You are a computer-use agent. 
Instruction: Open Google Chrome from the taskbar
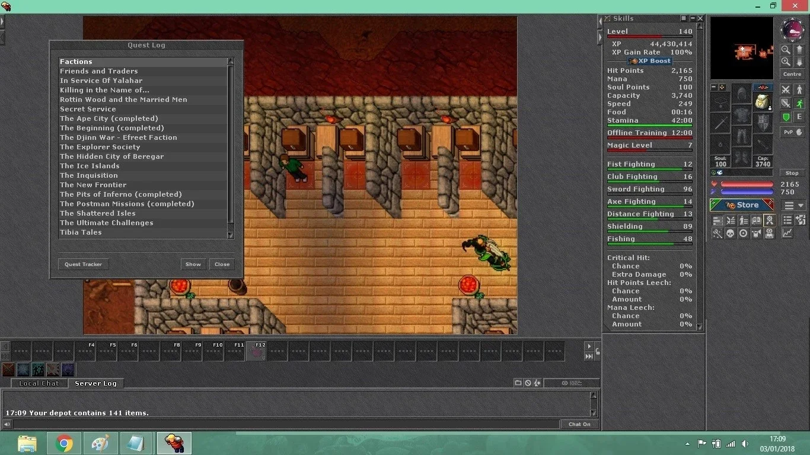64,443
